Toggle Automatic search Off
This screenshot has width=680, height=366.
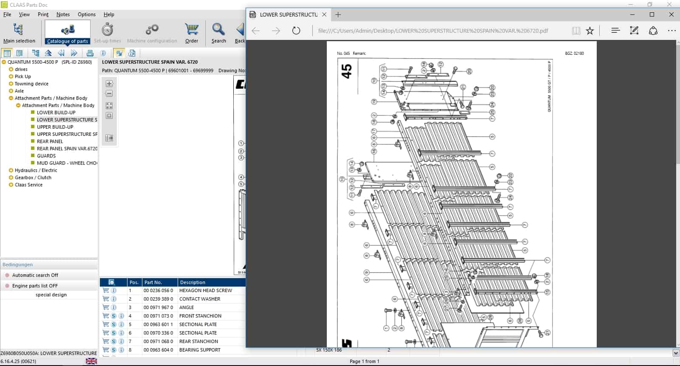click(x=35, y=275)
